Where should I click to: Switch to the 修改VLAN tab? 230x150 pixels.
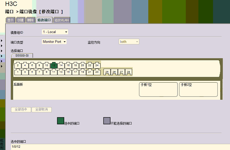pos(62,20)
